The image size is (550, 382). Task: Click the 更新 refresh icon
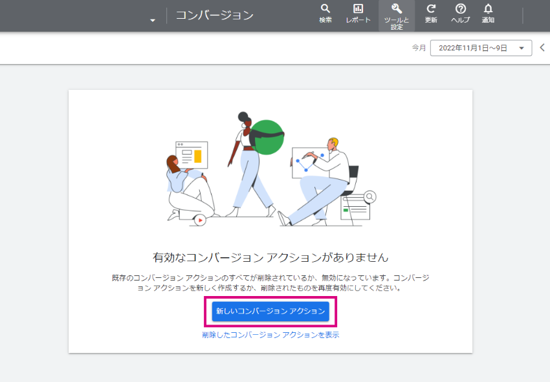[x=431, y=14]
